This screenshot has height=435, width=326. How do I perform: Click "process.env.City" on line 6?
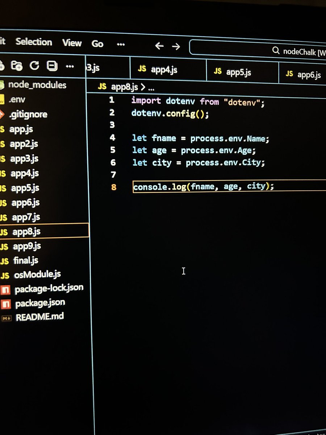pyautogui.click(x=223, y=163)
